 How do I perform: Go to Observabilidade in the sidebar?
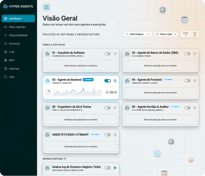[18, 35]
